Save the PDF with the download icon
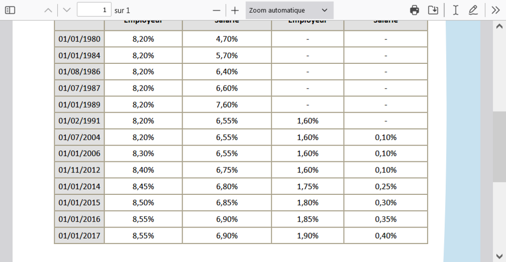Image resolution: width=506 pixels, height=262 pixels. pos(433,10)
